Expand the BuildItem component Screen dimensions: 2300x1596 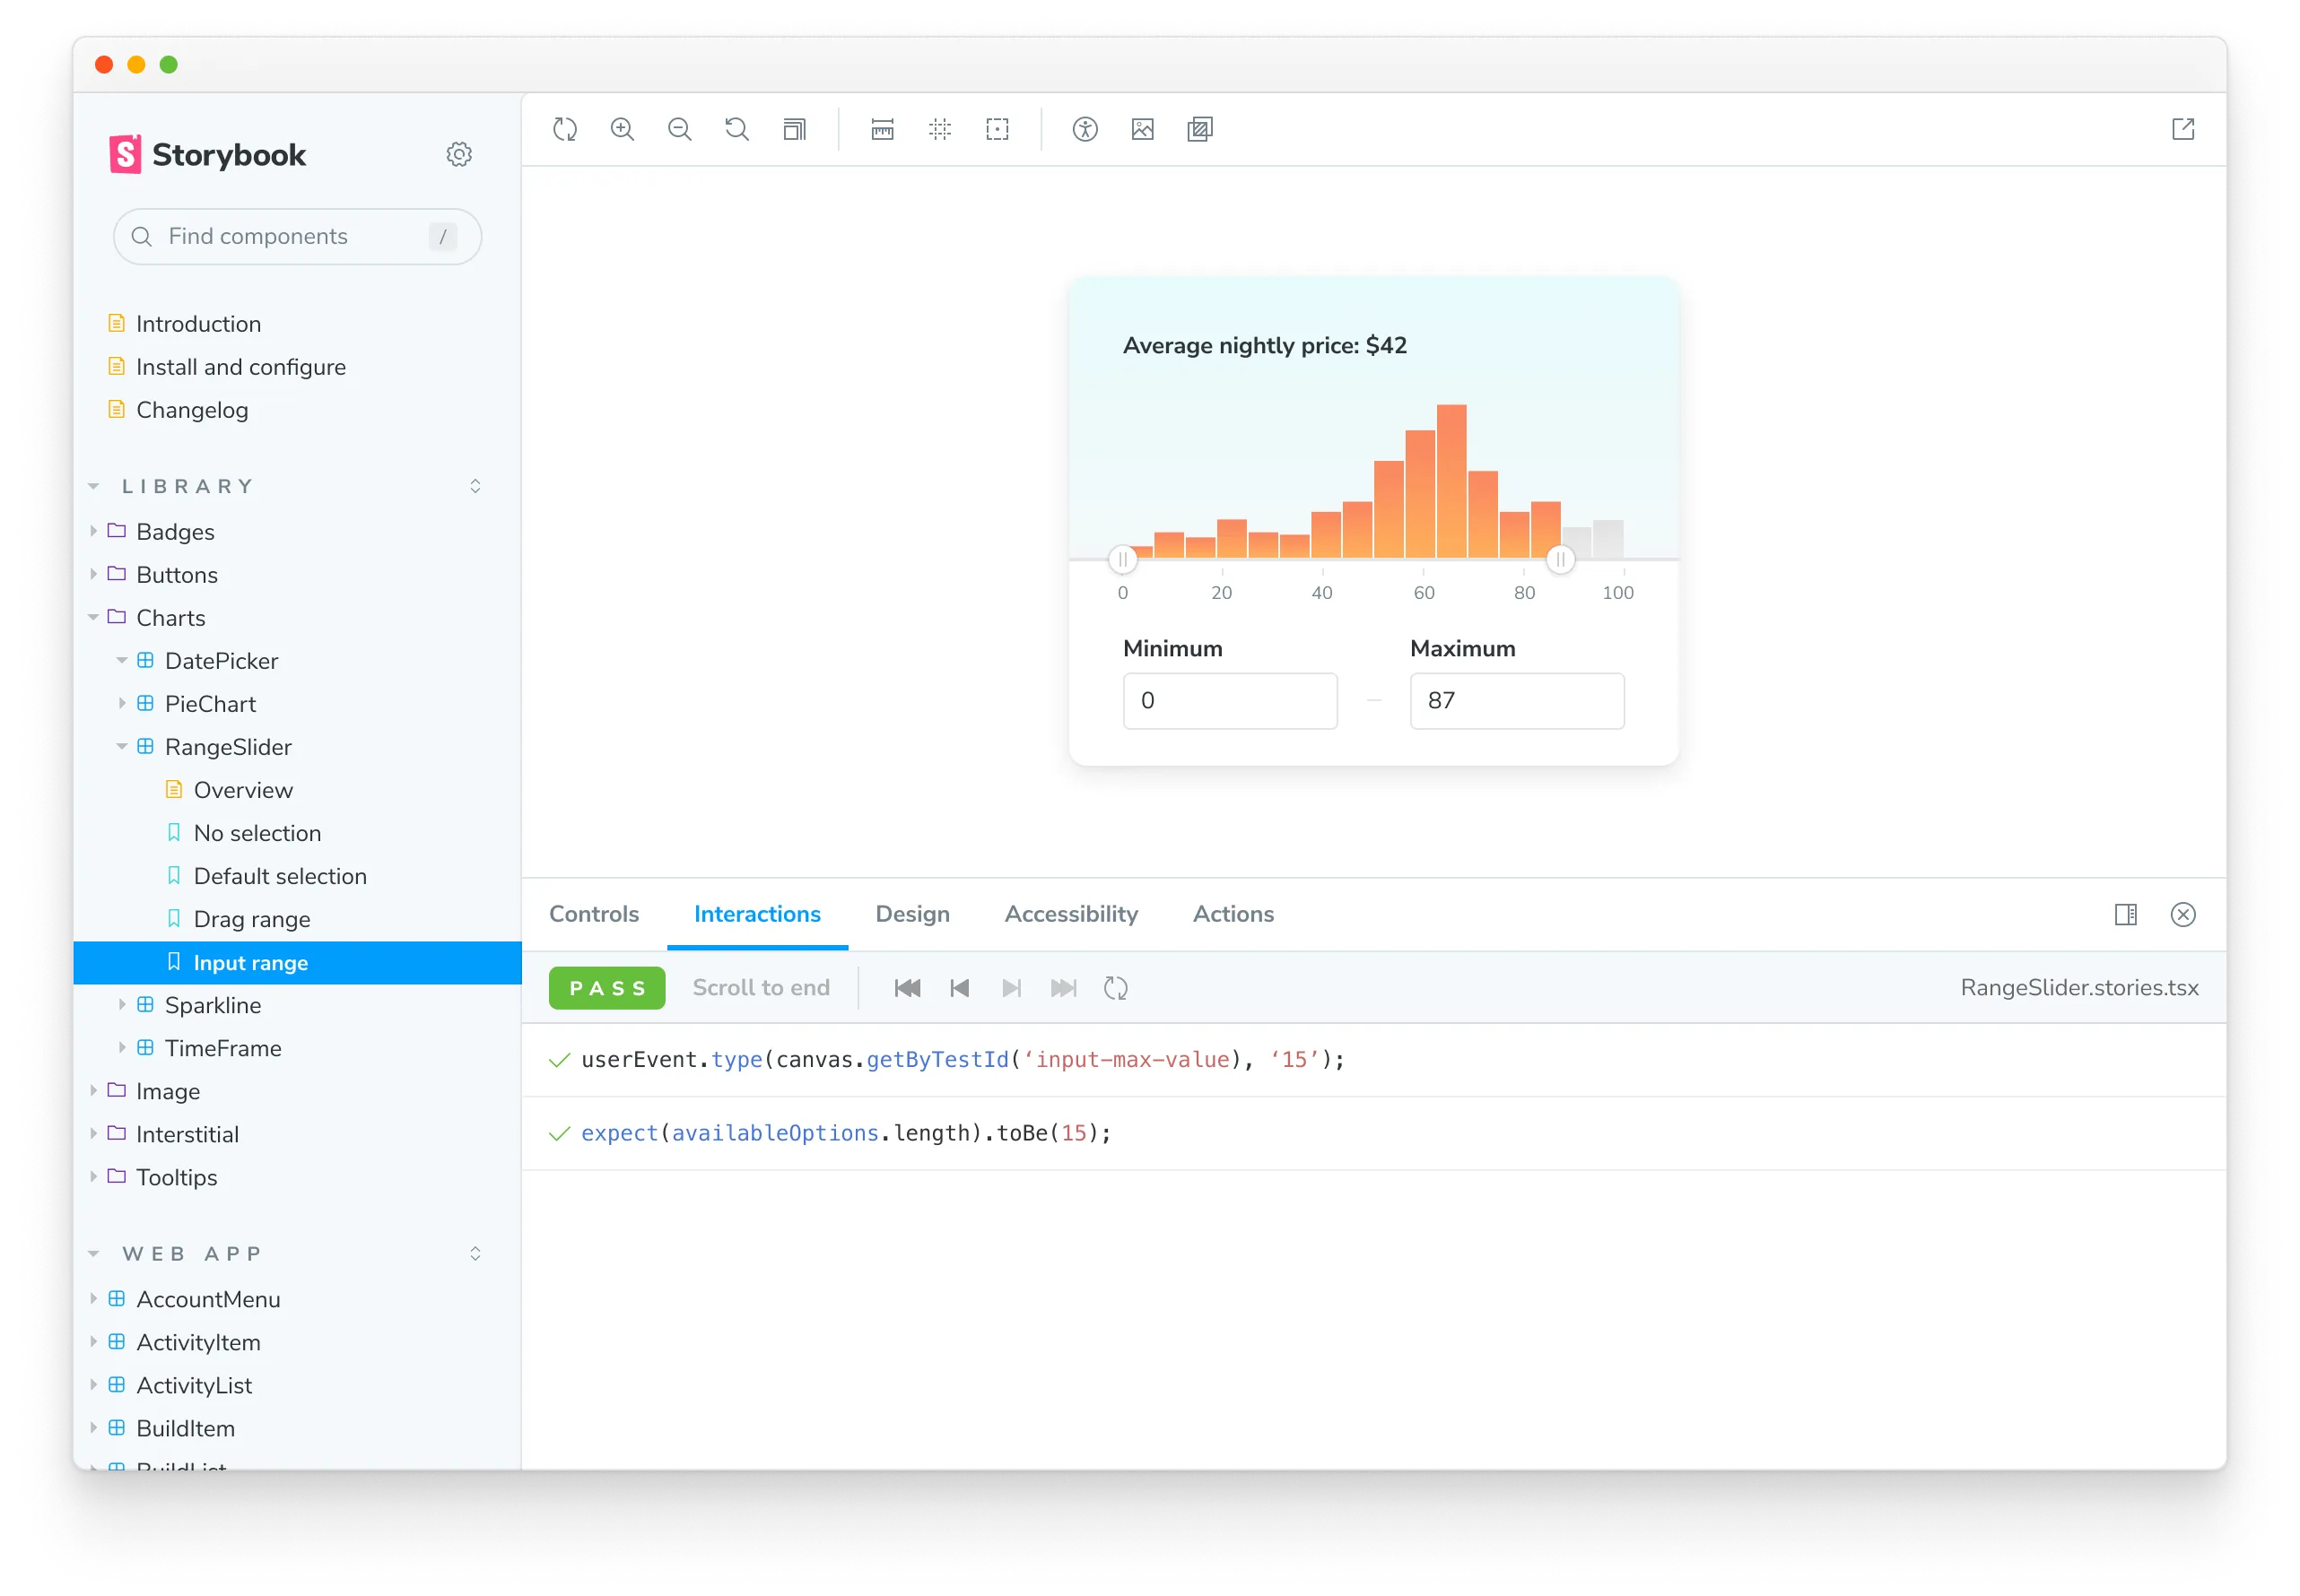tap(93, 1427)
